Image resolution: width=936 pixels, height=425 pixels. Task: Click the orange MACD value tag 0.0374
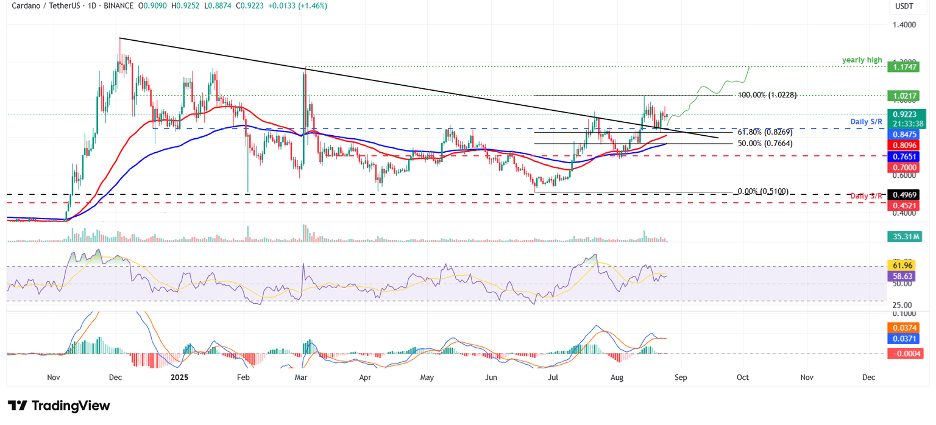(904, 328)
